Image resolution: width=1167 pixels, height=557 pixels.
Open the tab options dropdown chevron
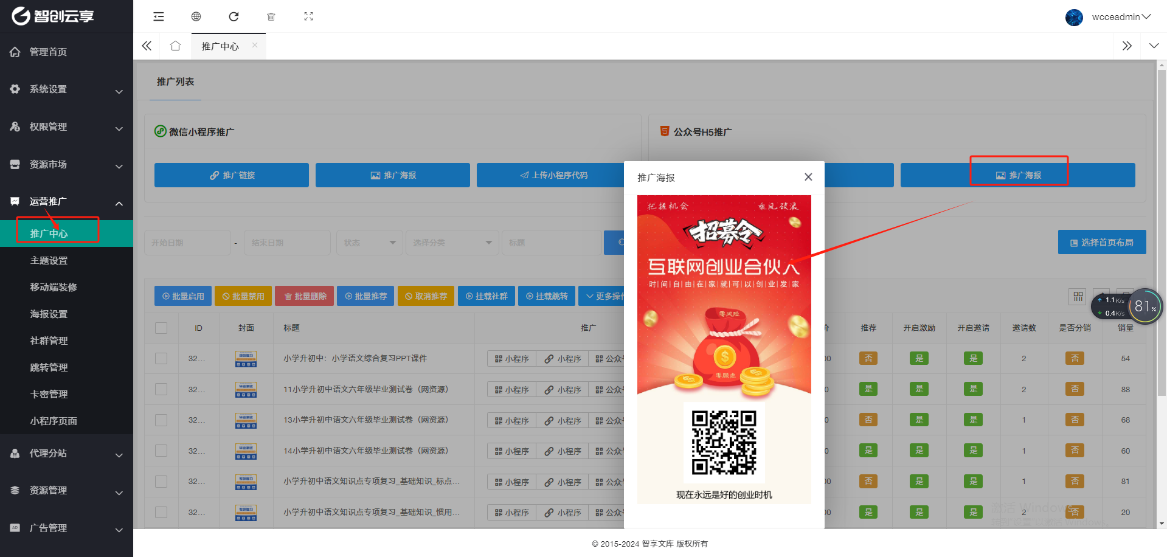tap(1154, 46)
